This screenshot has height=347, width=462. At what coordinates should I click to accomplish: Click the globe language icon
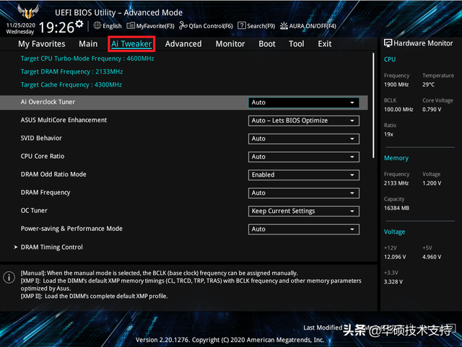(97, 26)
